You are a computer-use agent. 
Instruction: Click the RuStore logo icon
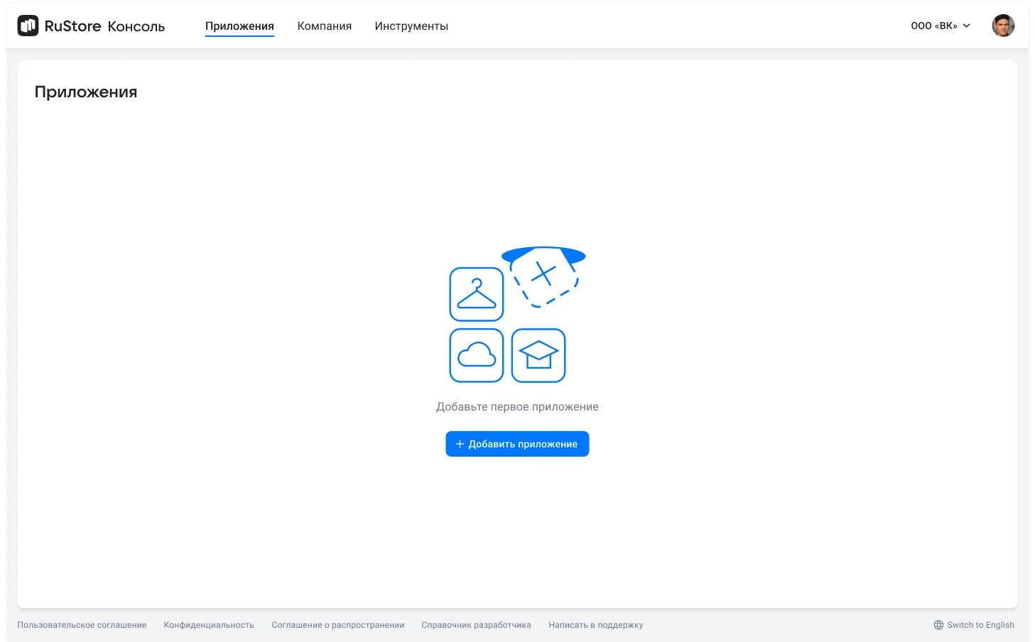coord(28,26)
